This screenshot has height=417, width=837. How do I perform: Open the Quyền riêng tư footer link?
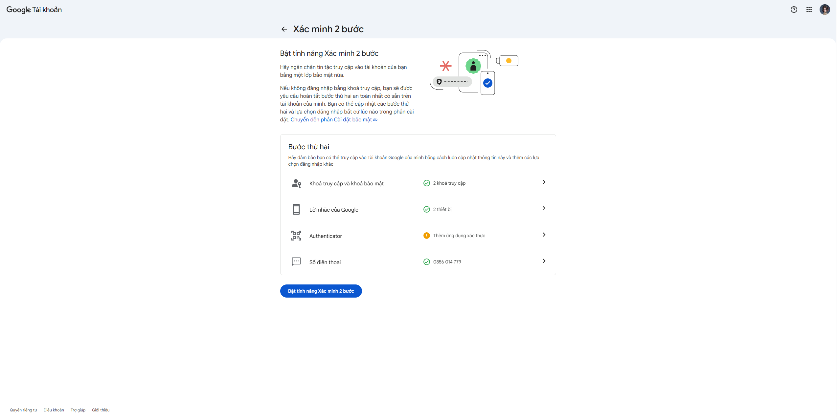pyautogui.click(x=23, y=410)
